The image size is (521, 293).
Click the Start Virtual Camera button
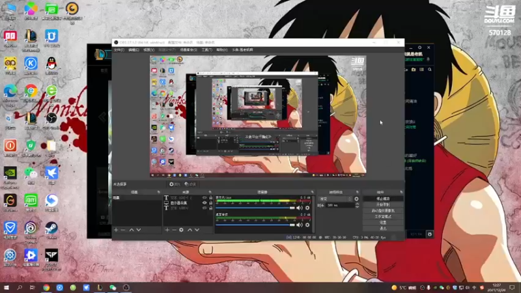tap(383, 210)
